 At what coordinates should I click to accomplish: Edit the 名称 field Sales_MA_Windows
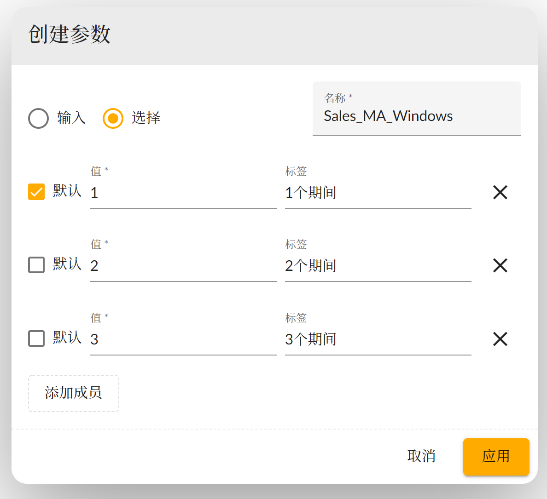tap(416, 116)
